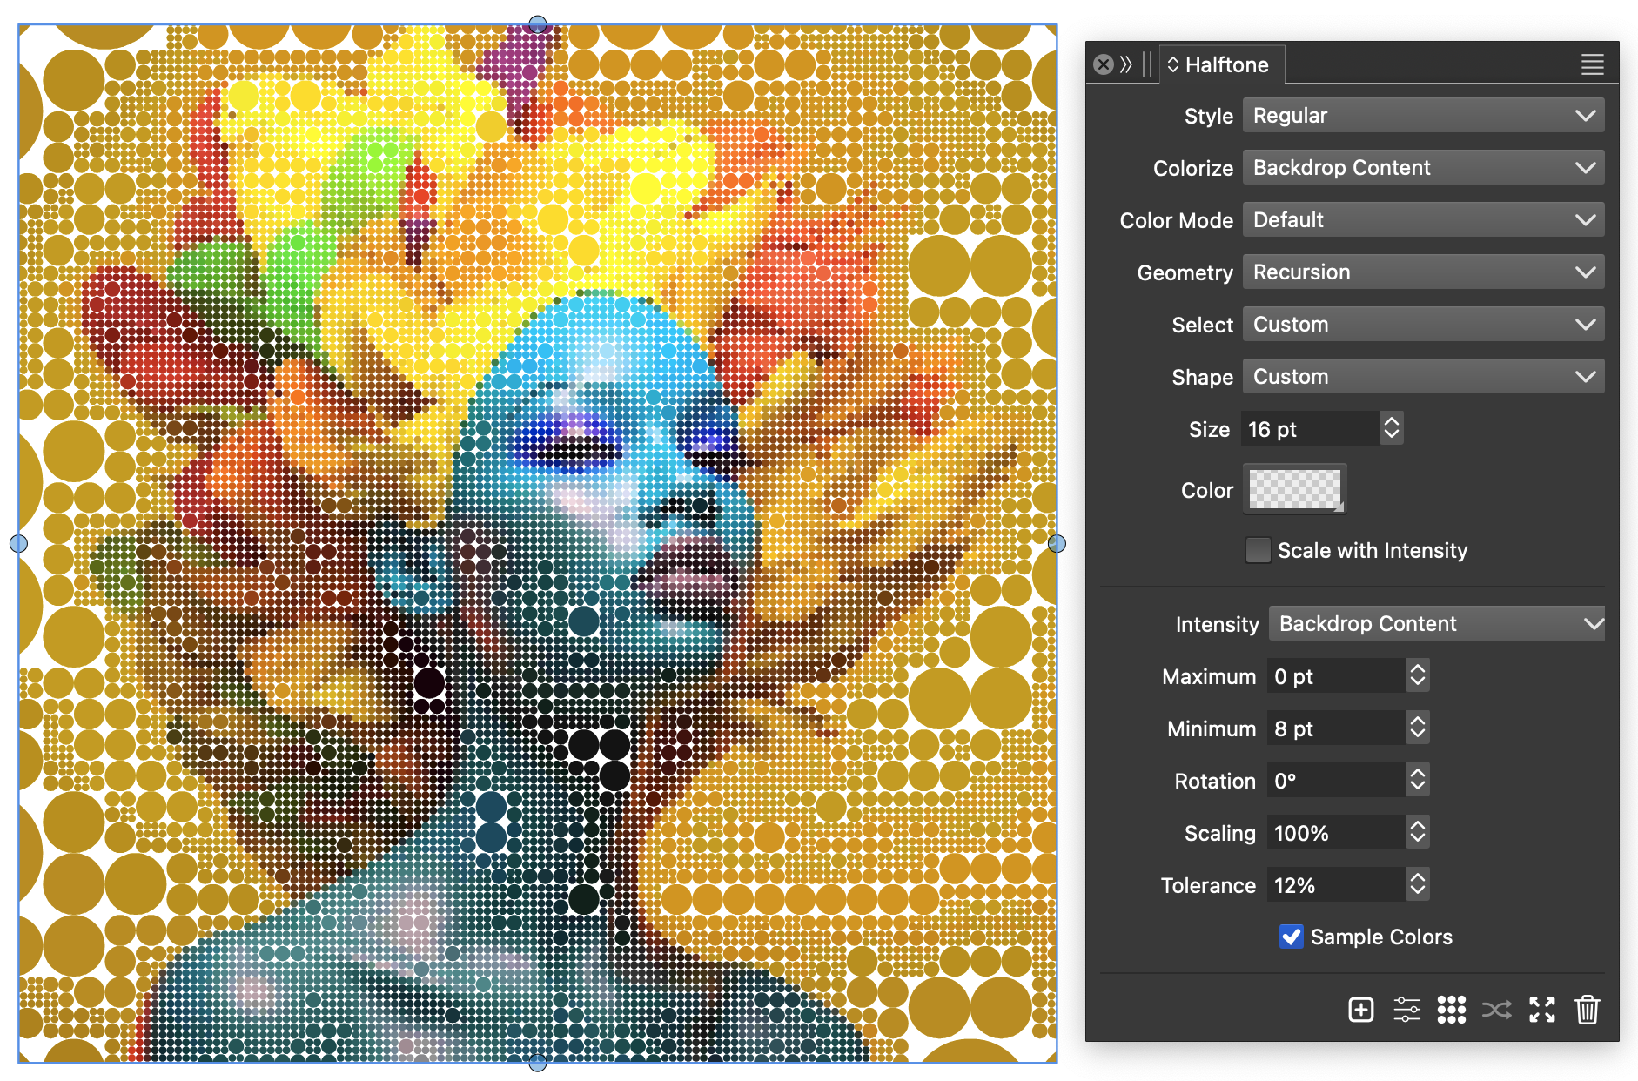This screenshot has width=1638, height=1081.
Task: Click the Minimum 8 pt input field
Action: [1335, 728]
